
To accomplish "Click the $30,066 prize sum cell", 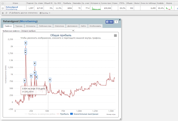I will (x=106, y=8).
